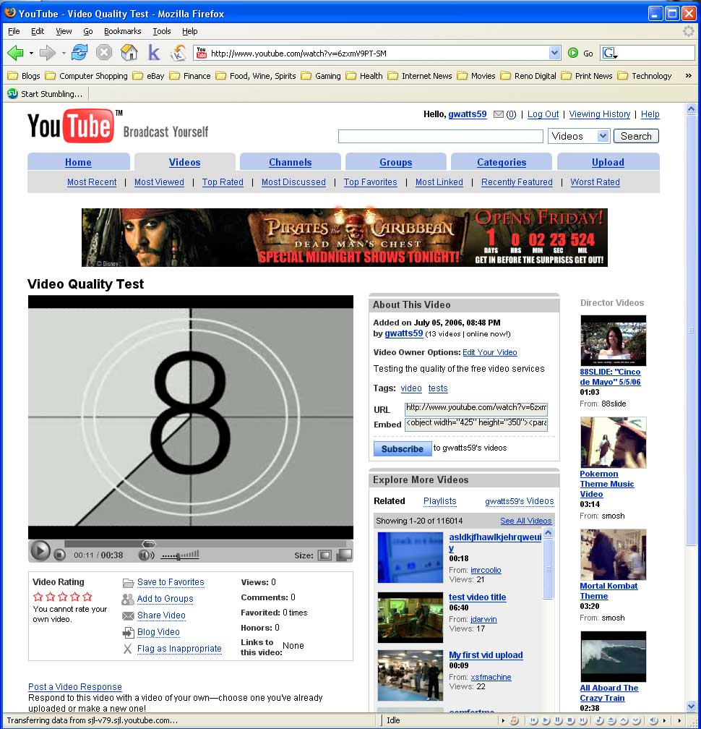This screenshot has height=729, width=701.
Task: Click the Search button
Action: coord(637,136)
